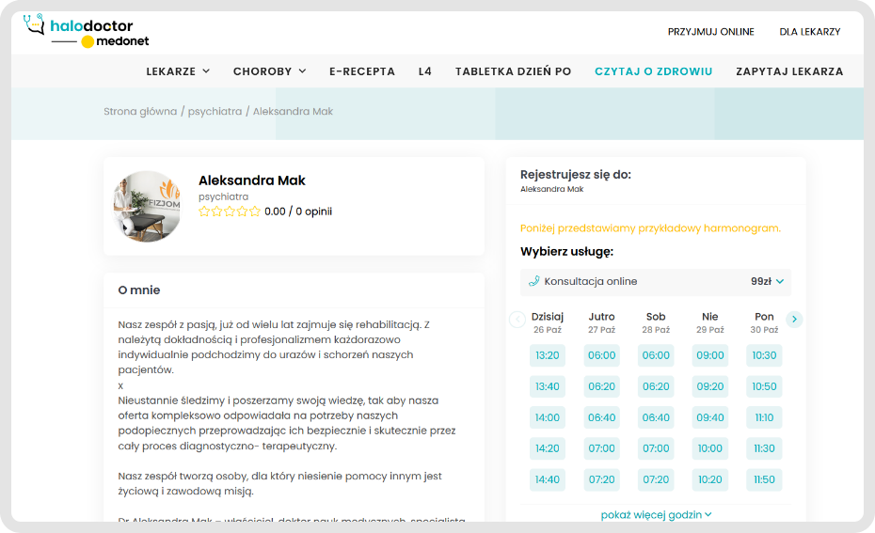
Task: Click the phone icon beside Konsultacja online
Action: pyautogui.click(x=534, y=281)
